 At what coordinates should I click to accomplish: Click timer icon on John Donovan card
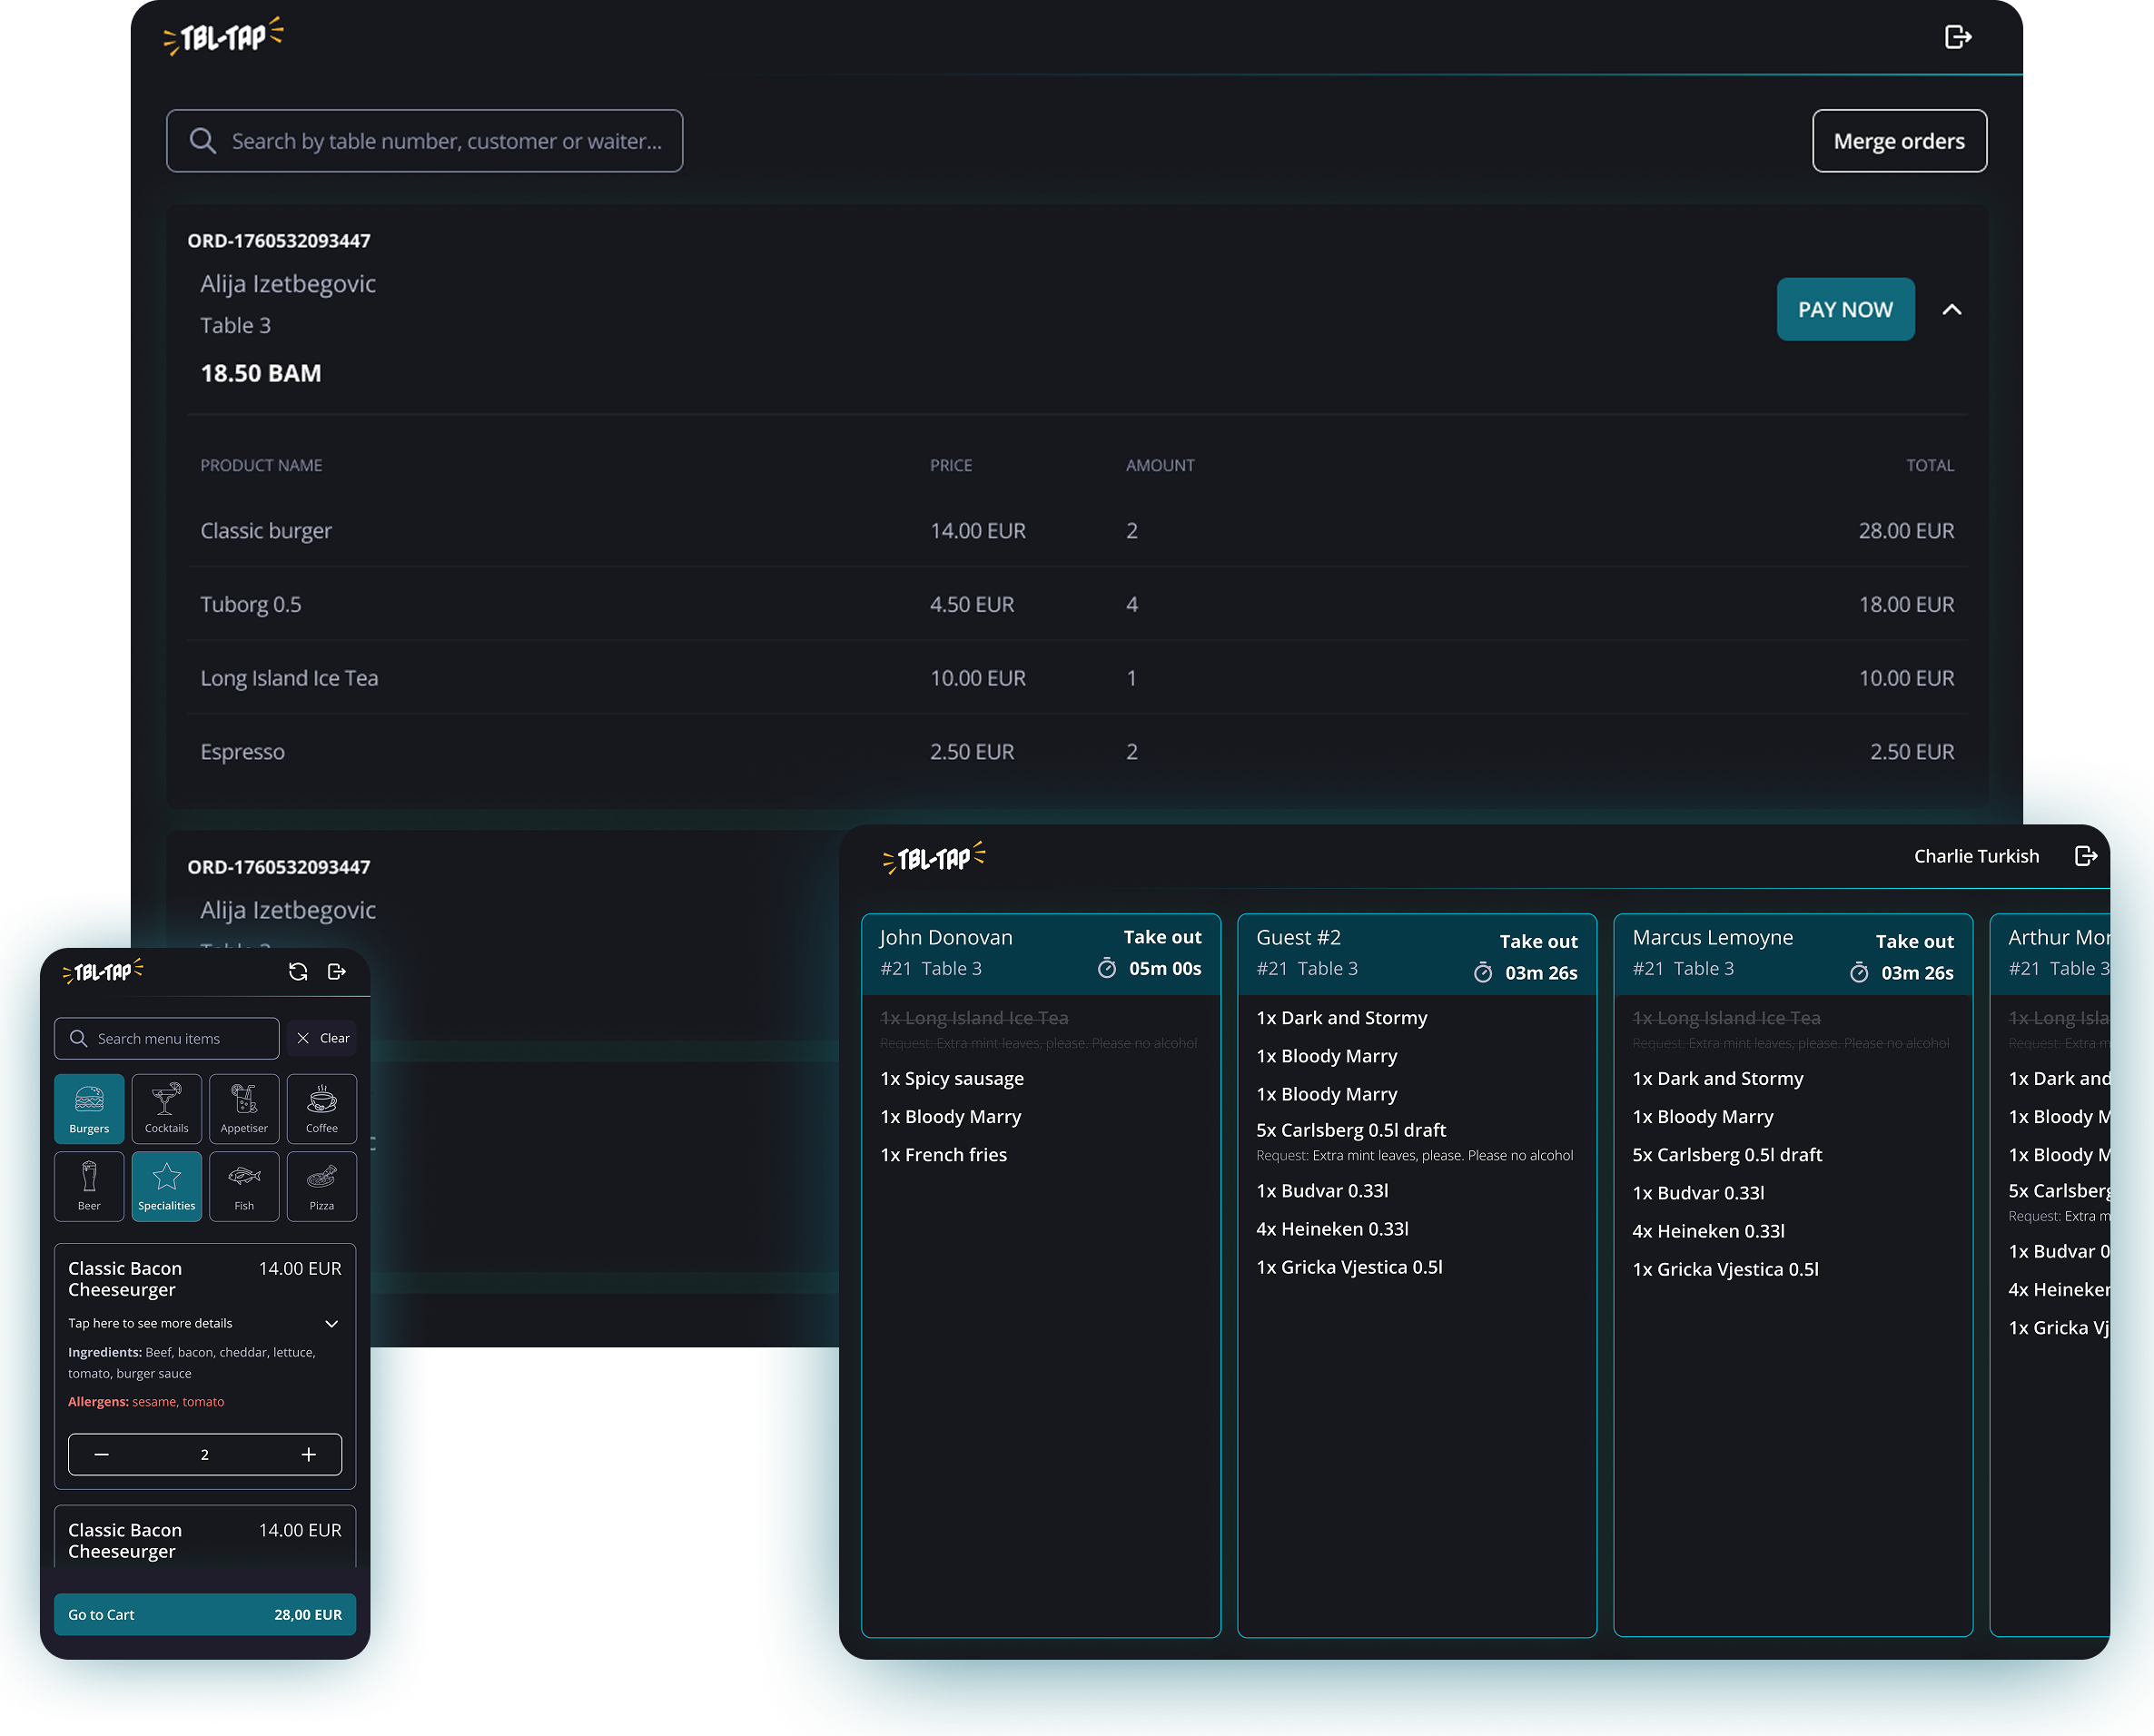point(1107,968)
